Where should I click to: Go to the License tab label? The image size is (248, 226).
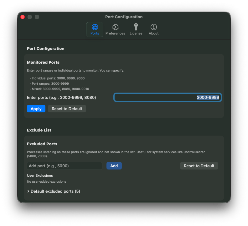(x=136, y=33)
